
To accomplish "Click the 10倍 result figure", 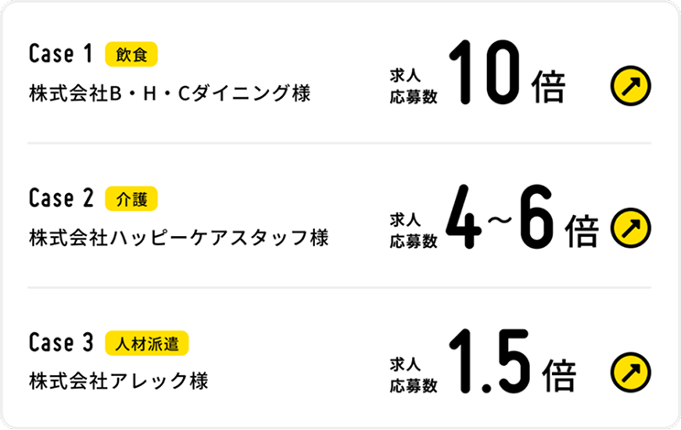I will 508,75.
